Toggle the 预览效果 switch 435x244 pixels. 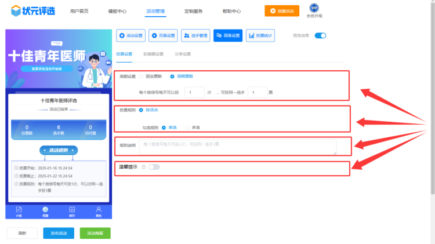coord(320,35)
